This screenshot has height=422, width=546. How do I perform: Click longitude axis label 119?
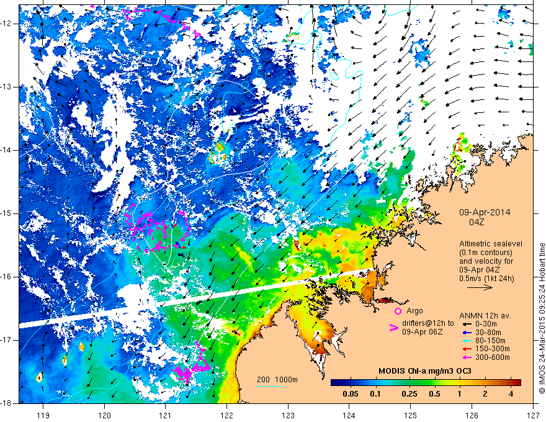pos(43,415)
